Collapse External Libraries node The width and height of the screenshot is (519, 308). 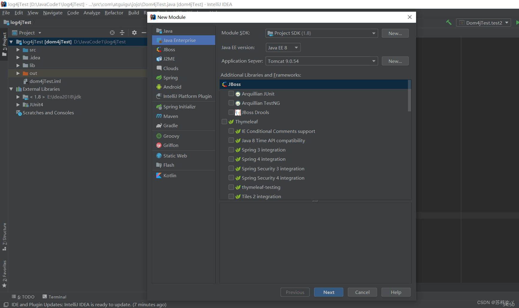pos(11,89)
